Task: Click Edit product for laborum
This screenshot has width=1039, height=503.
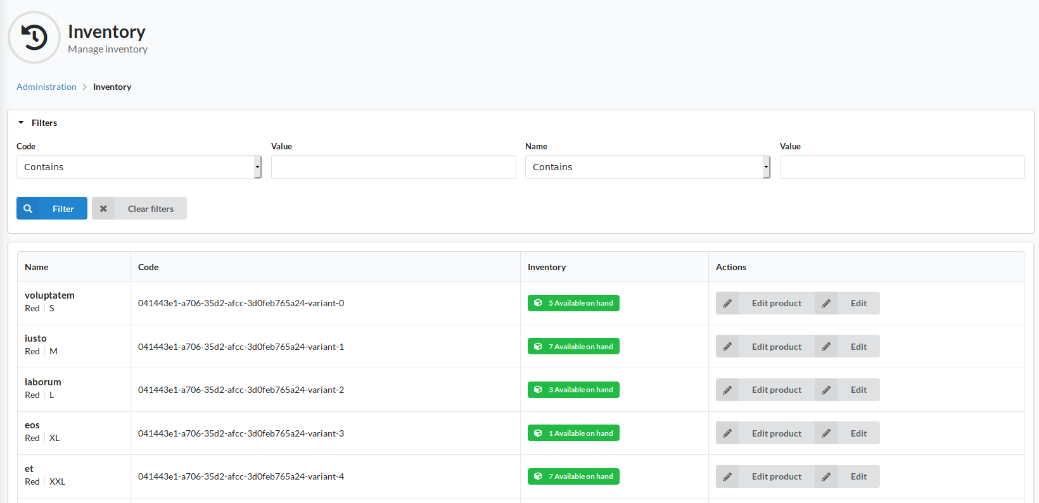Action: pos(765,390)
